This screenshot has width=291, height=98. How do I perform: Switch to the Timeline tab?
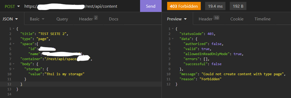coord(262,19)
